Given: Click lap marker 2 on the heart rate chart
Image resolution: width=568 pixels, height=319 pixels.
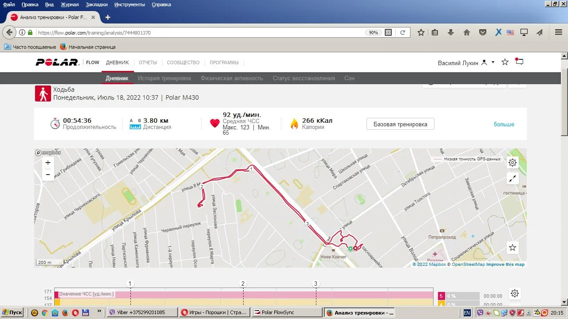Looking at the screenshot, I should [x=243, y=284].
